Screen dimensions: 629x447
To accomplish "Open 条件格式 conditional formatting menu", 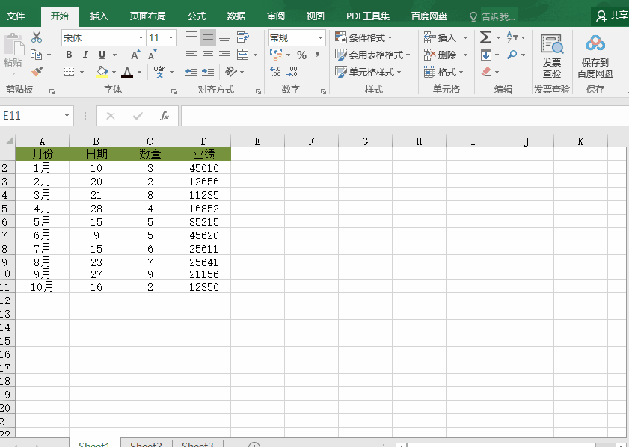I will [x=363, y=37].
